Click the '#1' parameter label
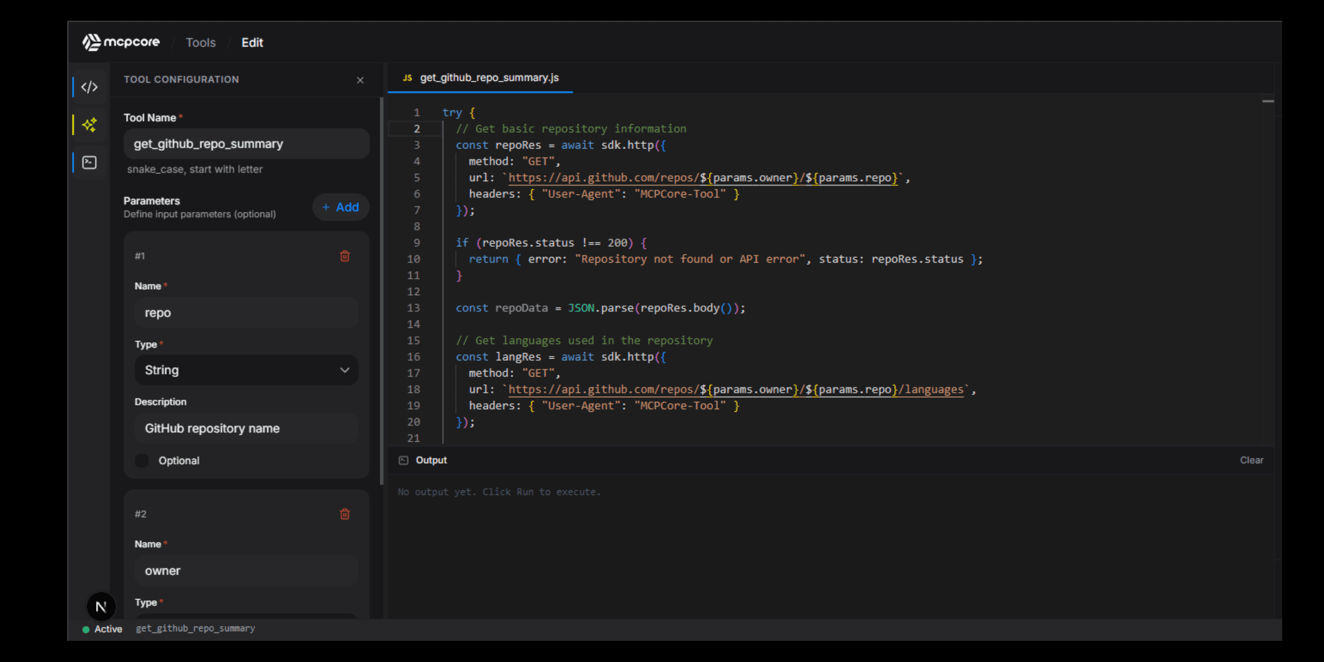Image resolution: width=1324 pixels, height=662 pixels. 140,256
